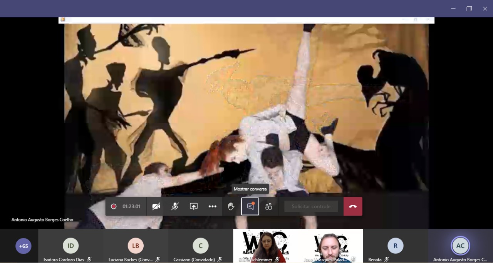Show the meeting conversation panel
Image resolution: width=493 pixels, height=263 pixels.
pyautogui.click(x=250, y=206)
